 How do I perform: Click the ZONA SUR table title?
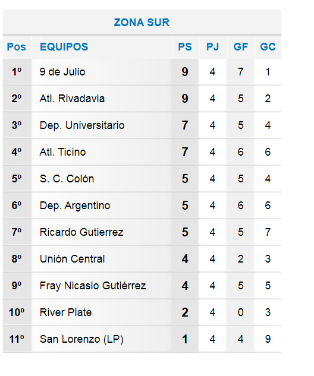[x=142, y=23]
